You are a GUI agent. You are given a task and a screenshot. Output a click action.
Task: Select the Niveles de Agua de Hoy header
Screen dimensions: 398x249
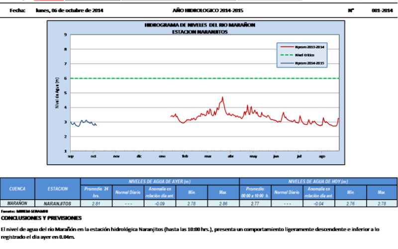(318, 181)
